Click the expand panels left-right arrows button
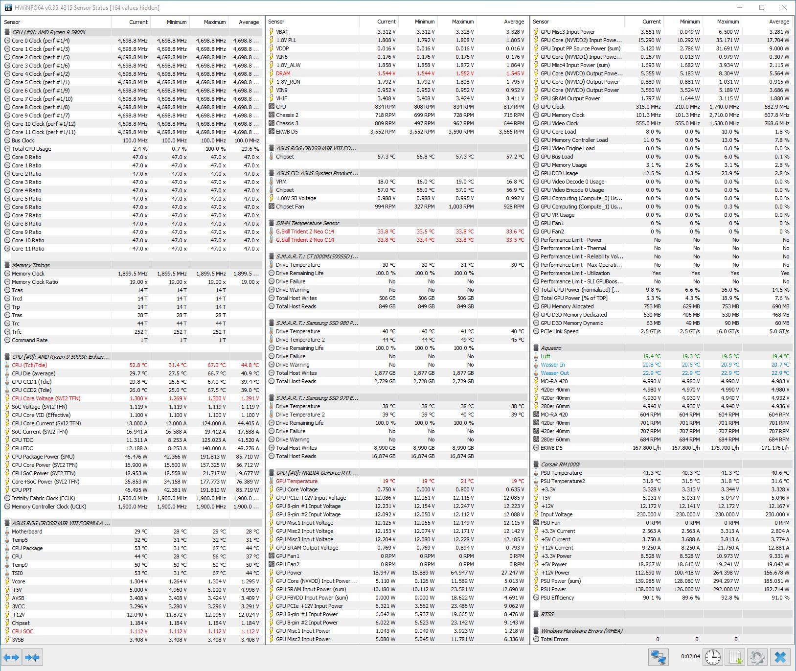The image size is (796, 671). pyautogui.click(x=12, y=657)
